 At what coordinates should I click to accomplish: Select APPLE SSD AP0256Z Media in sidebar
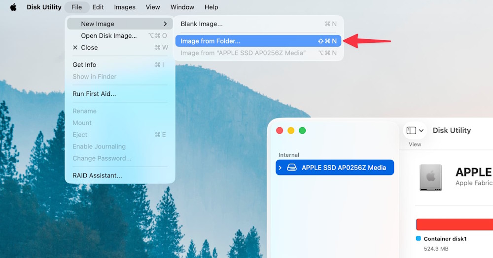[335, 168]
